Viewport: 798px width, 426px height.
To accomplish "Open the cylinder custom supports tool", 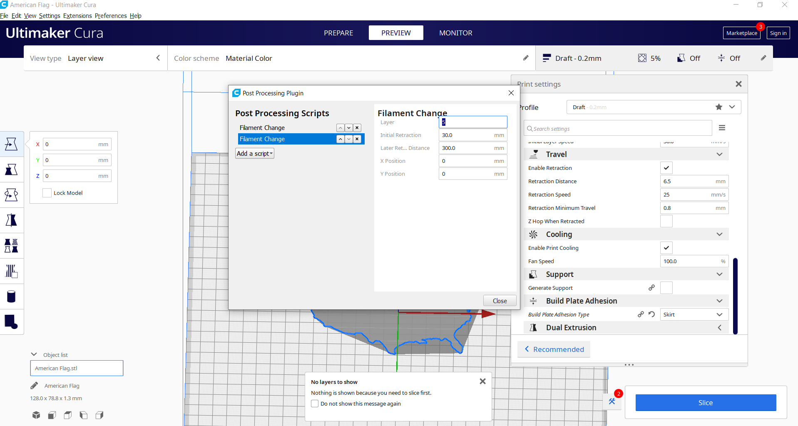I will 11,296.
